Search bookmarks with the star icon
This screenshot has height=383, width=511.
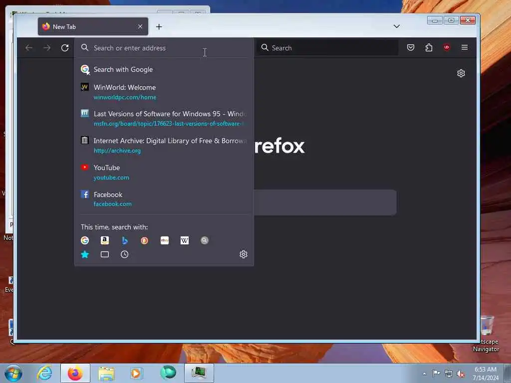(x=85, y=254)
